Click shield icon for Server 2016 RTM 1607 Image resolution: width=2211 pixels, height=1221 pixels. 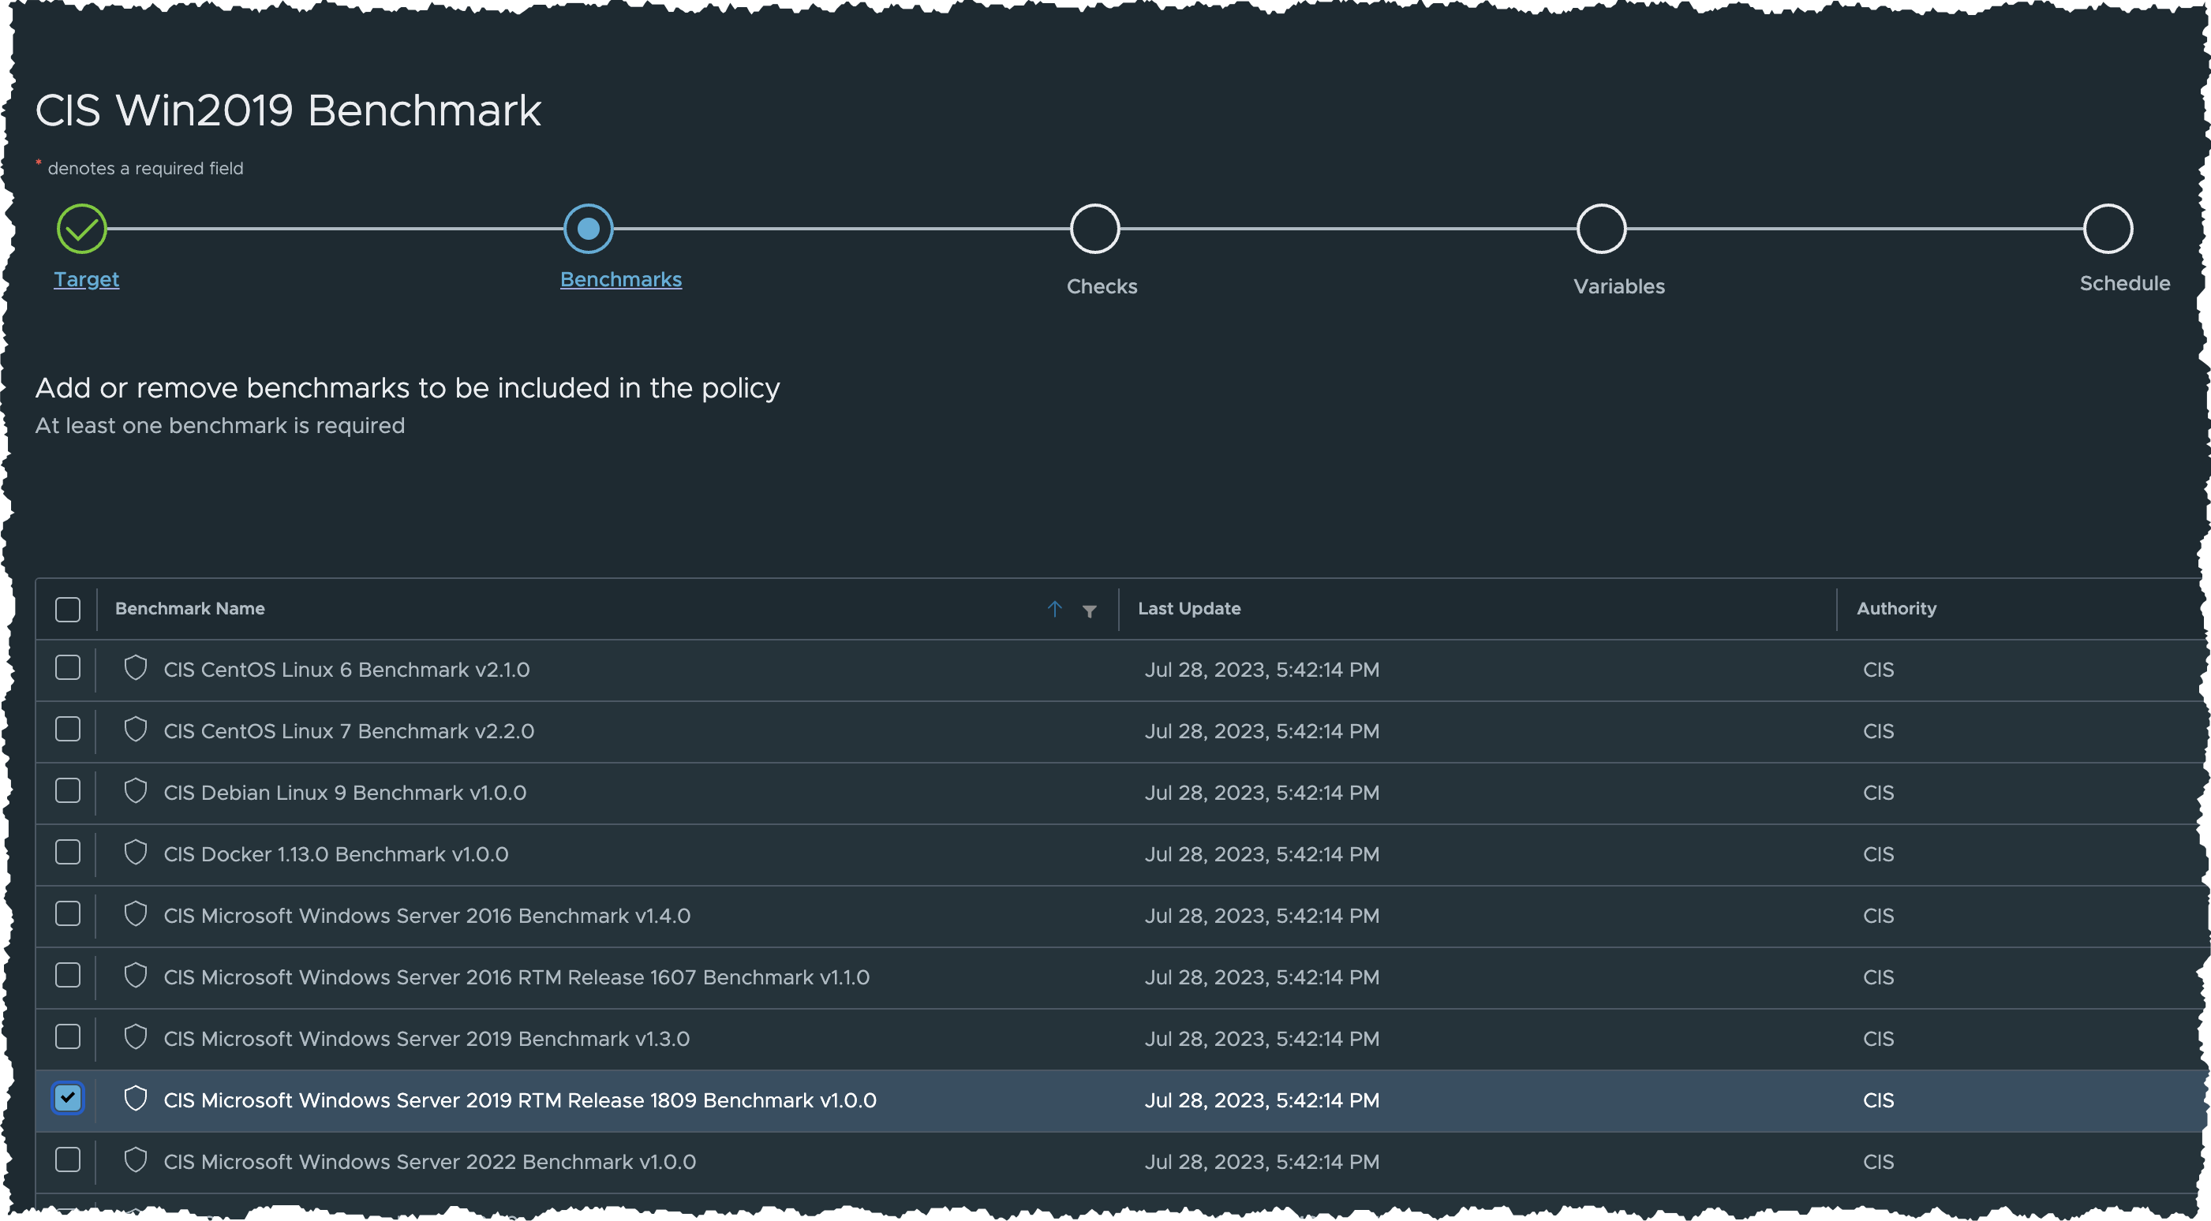click(x=136, y=976)
